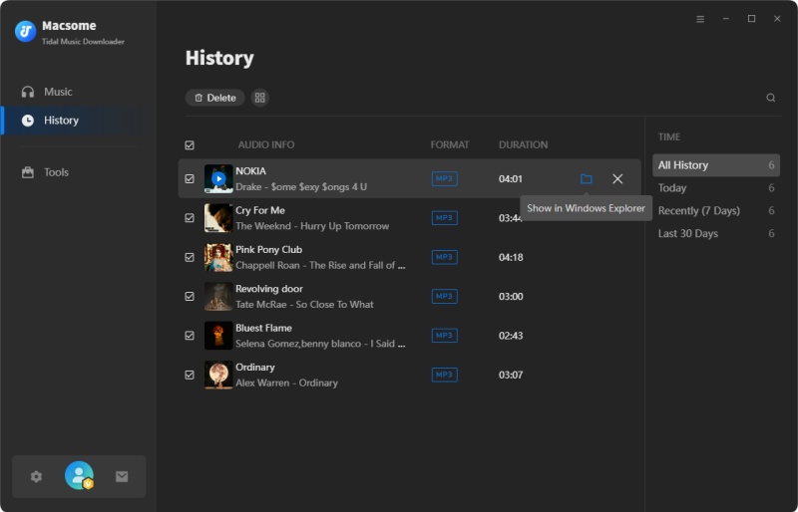Click the Revolving door album art
The image size is (798, 512).
[x=218, y=297]
